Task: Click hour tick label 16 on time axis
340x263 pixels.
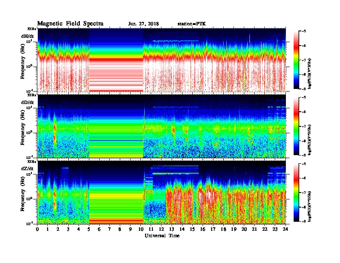Action: (x=203, y=229)
